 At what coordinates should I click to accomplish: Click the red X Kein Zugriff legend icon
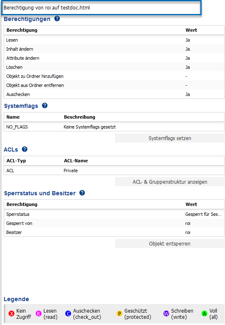coord(11,313)
